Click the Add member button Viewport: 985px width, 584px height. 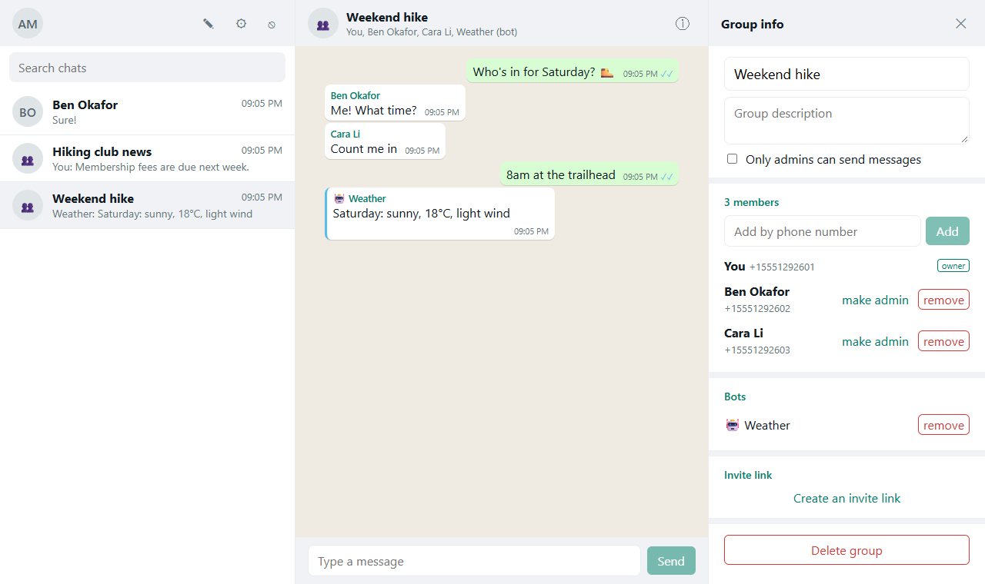tap(947, 231)
